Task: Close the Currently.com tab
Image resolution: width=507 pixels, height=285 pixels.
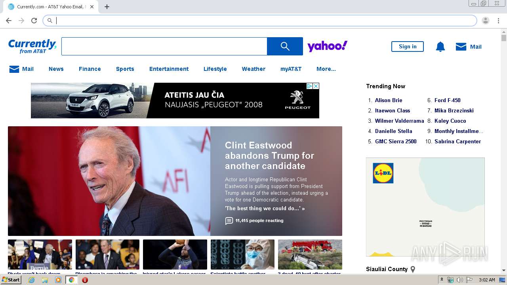Action: click(92, 7)
